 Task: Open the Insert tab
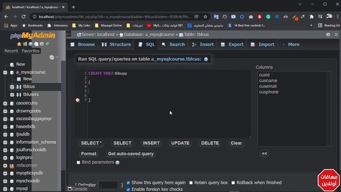point(203,44)
